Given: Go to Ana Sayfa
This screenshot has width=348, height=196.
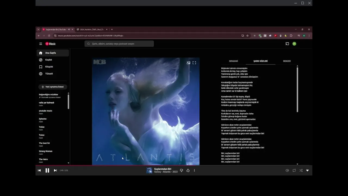Looking at the screenshot, I should pyautogui.click(x=53, y=53).
